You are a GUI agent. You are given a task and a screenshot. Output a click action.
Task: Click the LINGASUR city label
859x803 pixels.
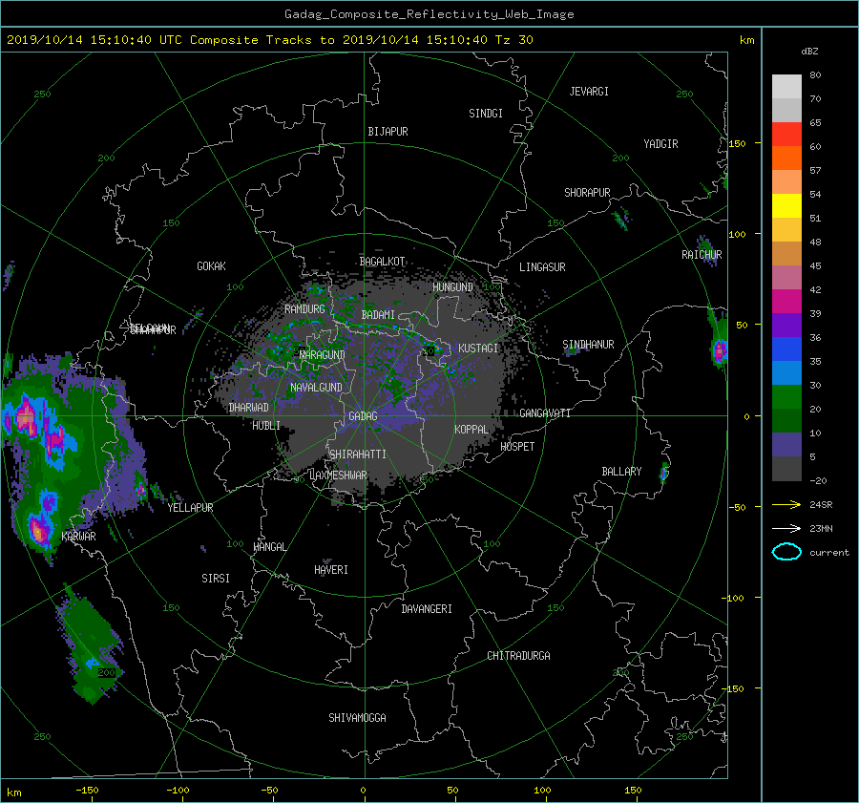pyautogui.click(x=542, y=267)
